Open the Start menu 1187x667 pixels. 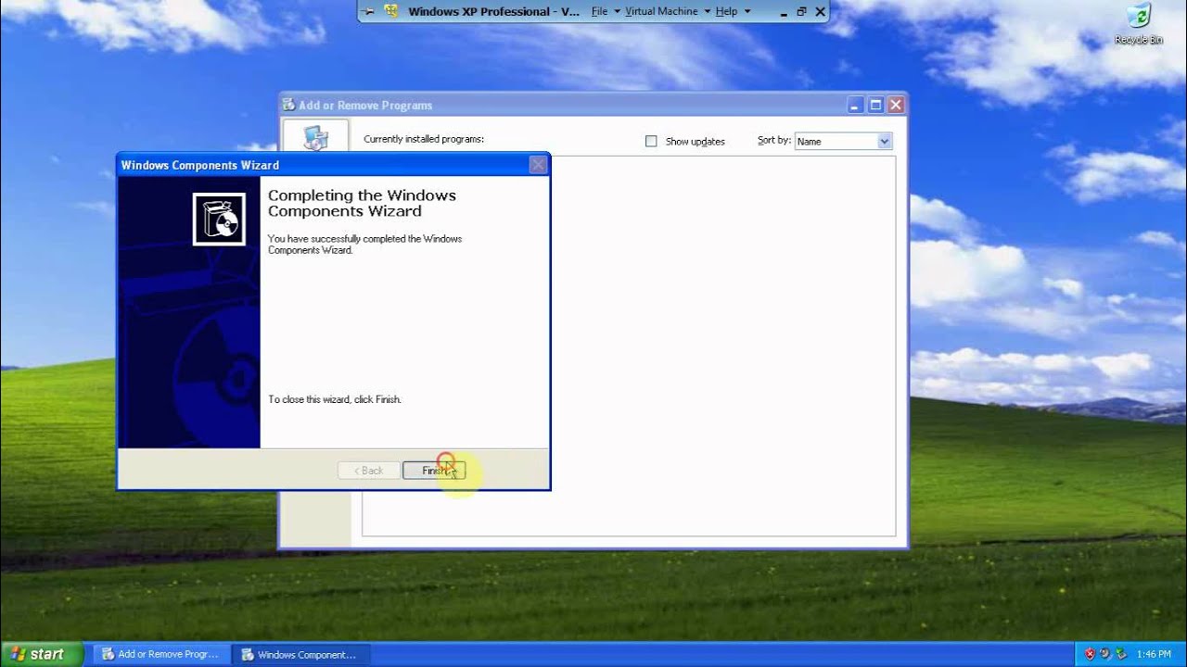click(42, 654)
